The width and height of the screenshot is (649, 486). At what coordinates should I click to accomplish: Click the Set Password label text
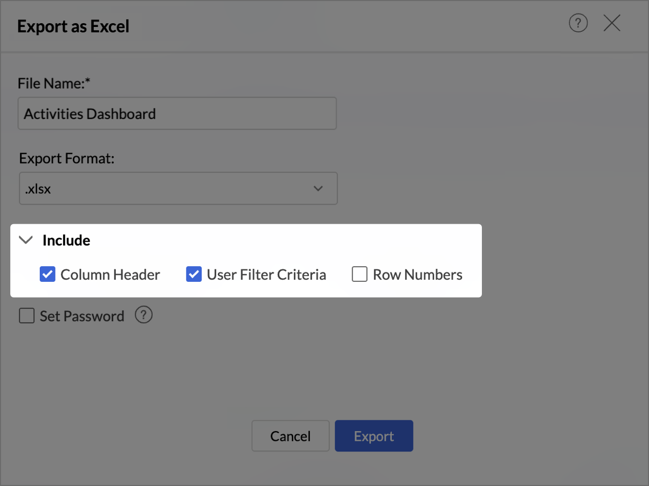tap(82, 316)
